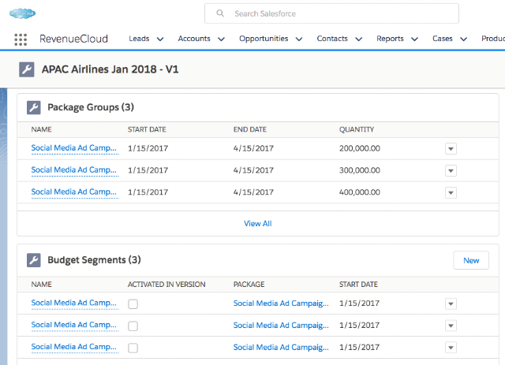The image size is (505, 365).
Task: Open the Leads tab
Action: (x=139, y=39)
